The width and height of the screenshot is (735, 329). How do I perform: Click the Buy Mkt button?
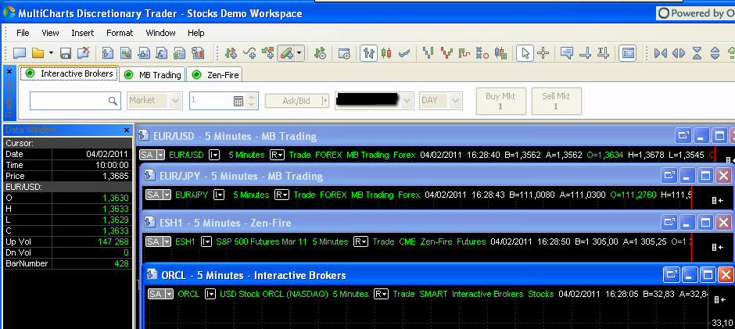(x=500, y=101)
